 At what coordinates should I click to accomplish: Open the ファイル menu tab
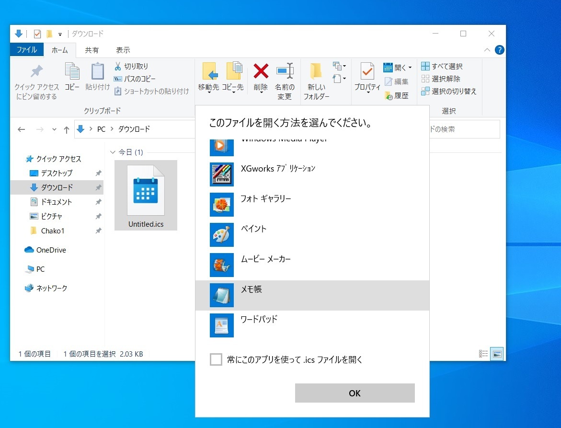tap(27, 50)
